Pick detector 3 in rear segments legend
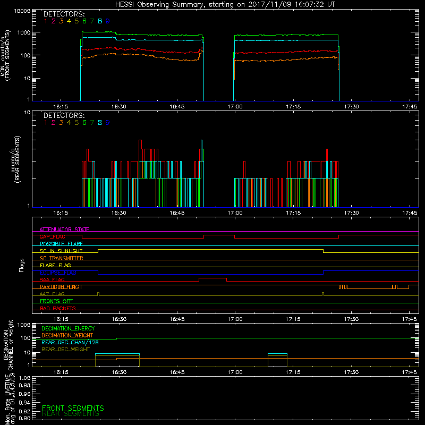Screen dimensions: 425x425 point(61,123)
